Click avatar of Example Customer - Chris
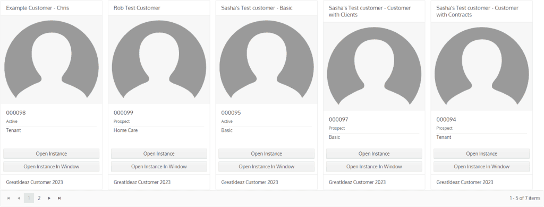544x207 pixels. pos(52,59)
